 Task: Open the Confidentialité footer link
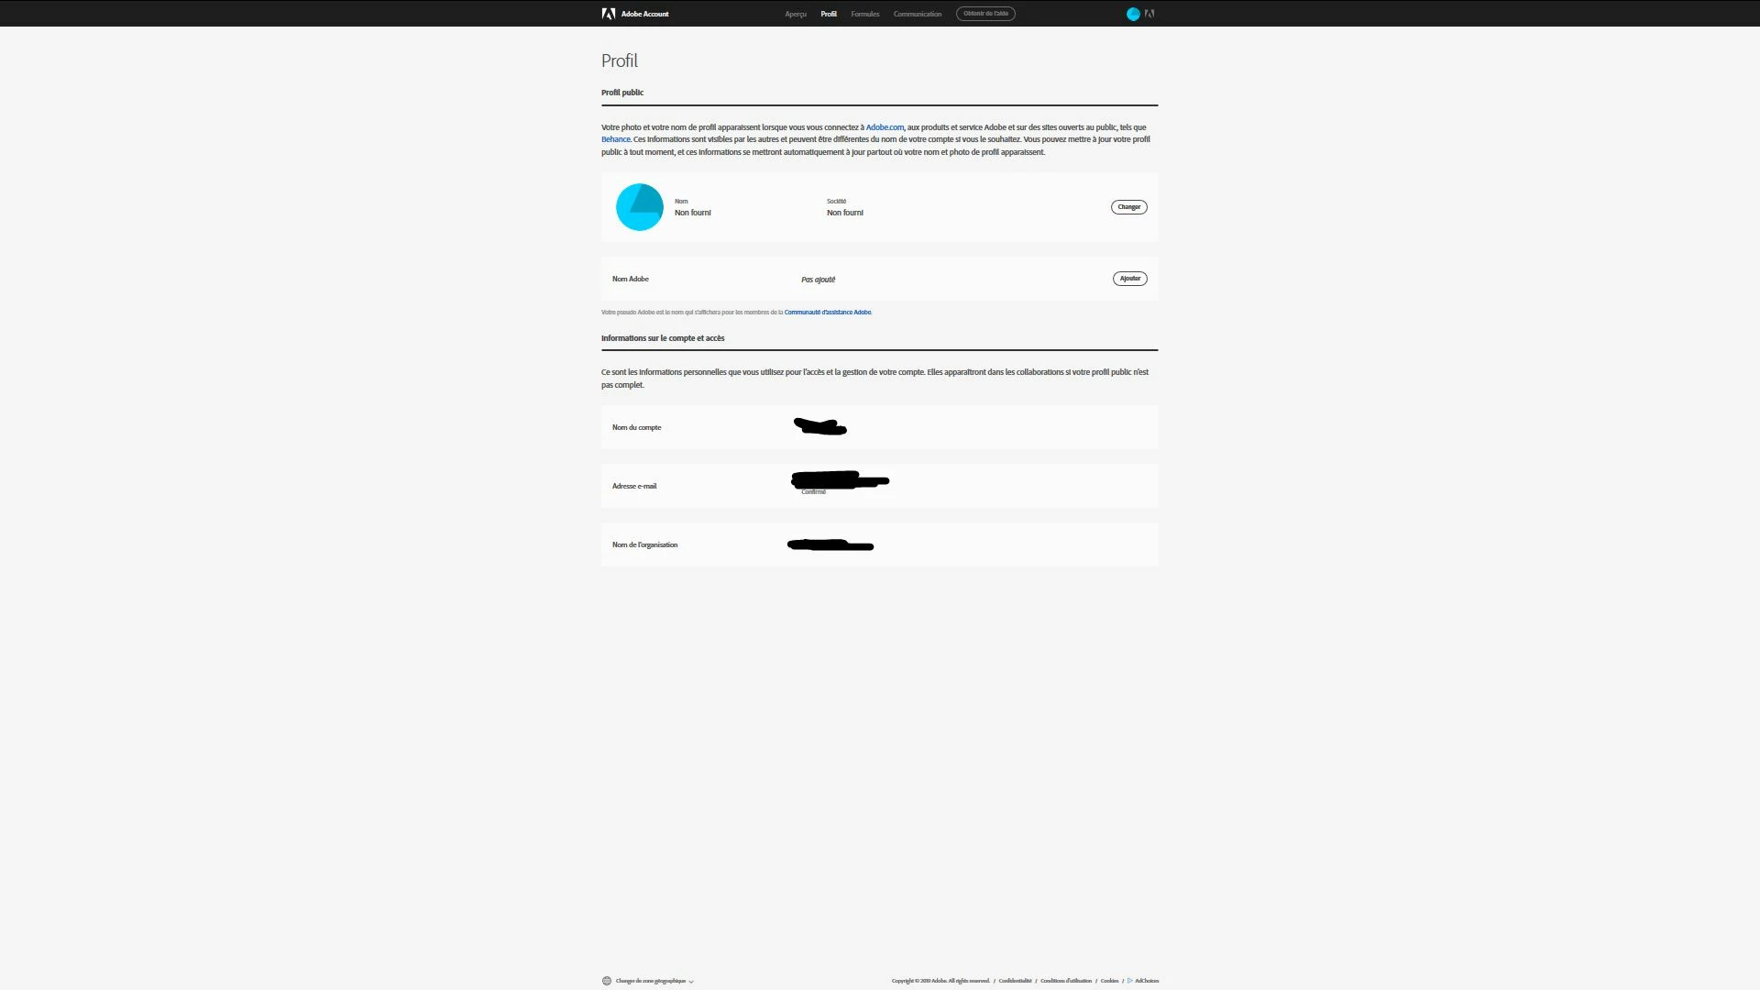pos(1015,981)
